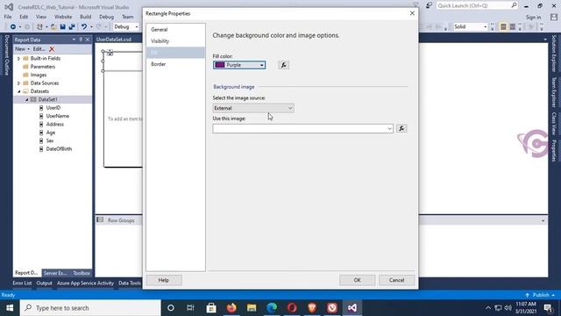Open Brave browser from the taskbar
The width and height of the screenshot is (561, 316).
coord(312,308)
